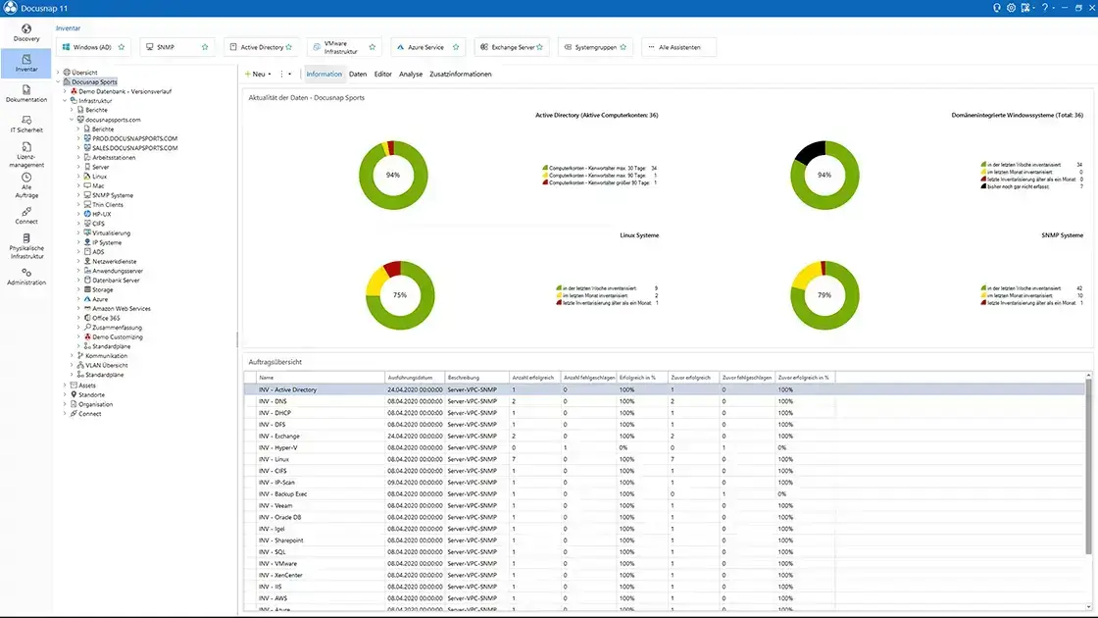Image resolution: width=1098 pixels, height=618 pixels.
Task: Click the Active Directory 94% donut chart
Action: (393, 176)
